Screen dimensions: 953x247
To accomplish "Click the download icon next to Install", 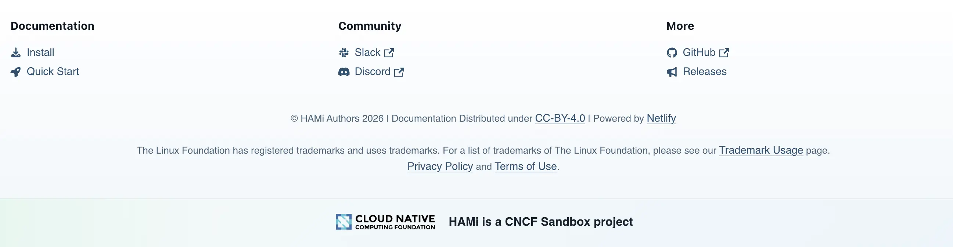I will pos(15,53).
